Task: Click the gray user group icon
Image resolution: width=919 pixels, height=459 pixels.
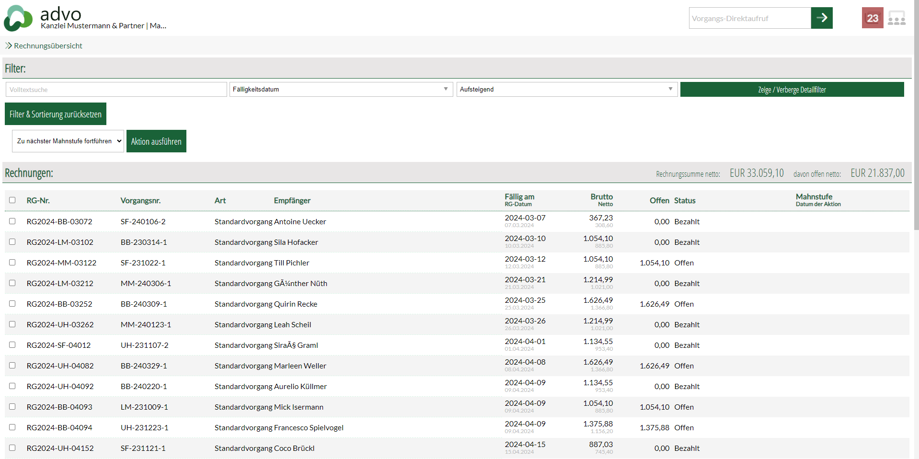Action: [x=896, y=18]
